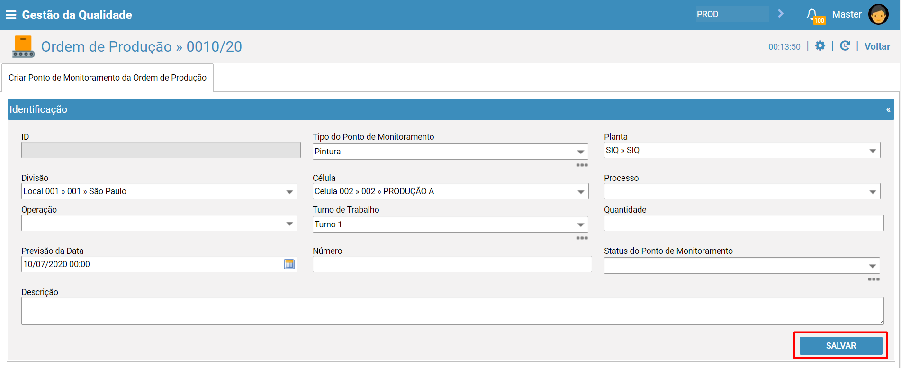The width and height of the screenshot is (901, 368).
Task: Open more options under Status do Ponto
Action: pos(874,279)
